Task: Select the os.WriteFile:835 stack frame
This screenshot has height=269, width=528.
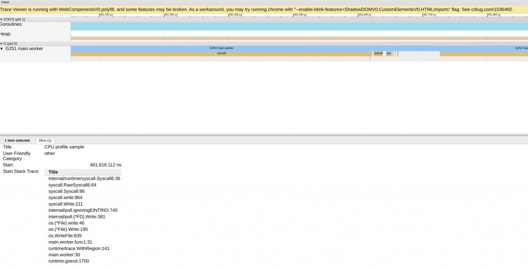Action: click(65, 236)
